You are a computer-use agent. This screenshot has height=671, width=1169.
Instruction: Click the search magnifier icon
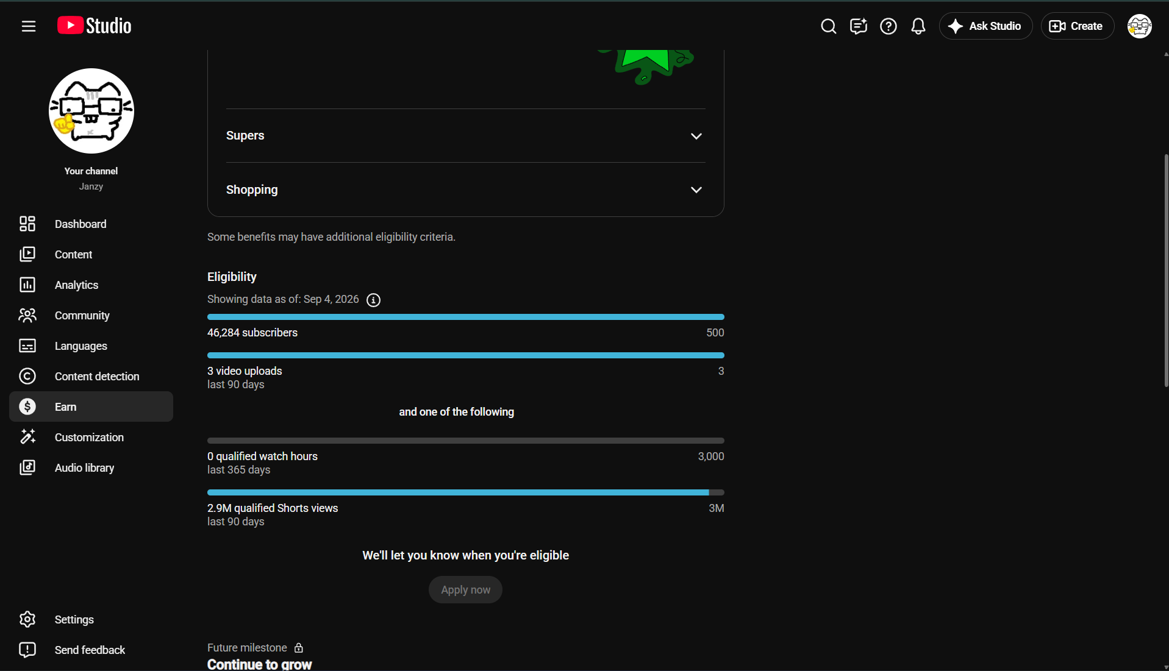click(828, 26)
